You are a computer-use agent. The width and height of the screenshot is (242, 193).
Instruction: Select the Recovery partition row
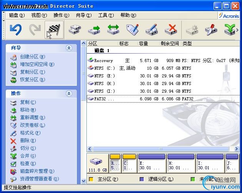(x=163, y=61)
